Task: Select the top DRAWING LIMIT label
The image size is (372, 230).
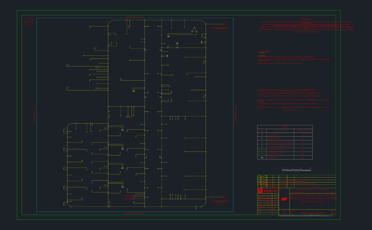Action: [135, 17]
